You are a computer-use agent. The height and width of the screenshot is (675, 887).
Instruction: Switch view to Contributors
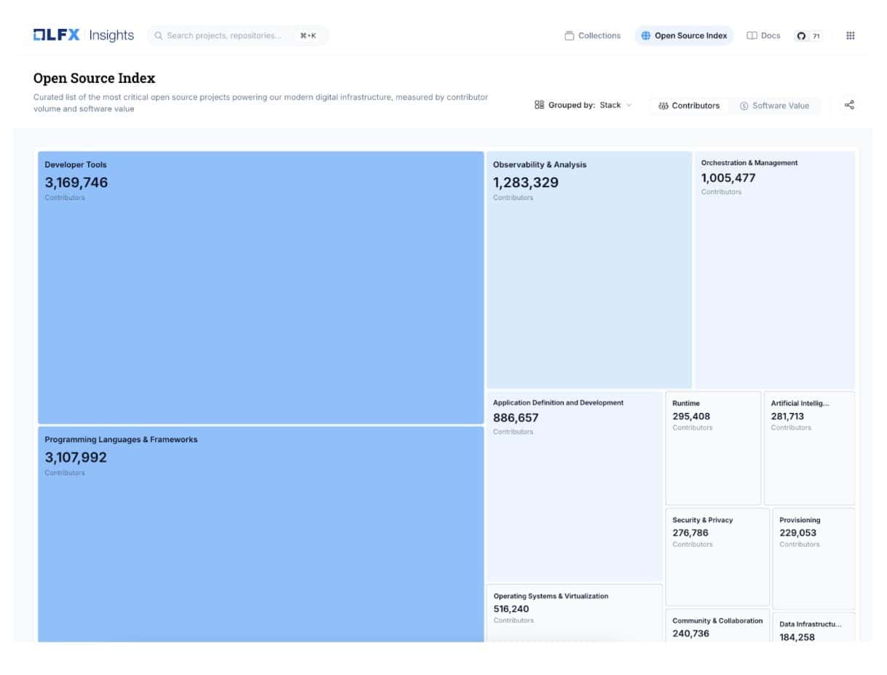(689, 105)
